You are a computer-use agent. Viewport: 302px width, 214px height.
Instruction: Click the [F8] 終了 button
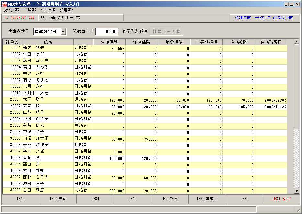pyautogui.click(x=282, y=199)
